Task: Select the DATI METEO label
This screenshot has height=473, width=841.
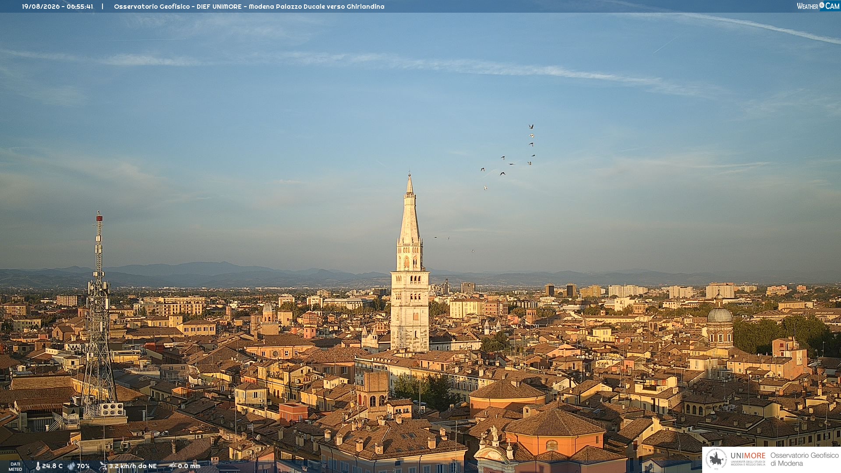Action: tap(15, 466)
